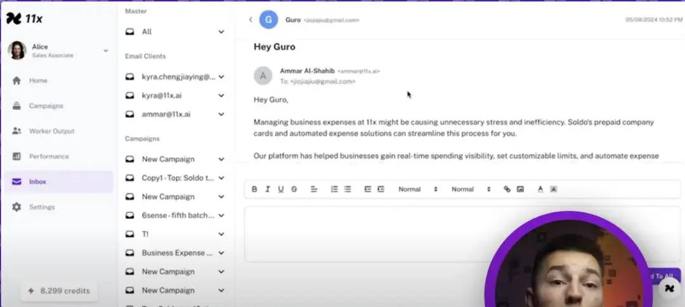Click the 05/08/2024 10:52 PM timestamp
The height and width of the screenshot is (307, 685).
pos(653,20)
